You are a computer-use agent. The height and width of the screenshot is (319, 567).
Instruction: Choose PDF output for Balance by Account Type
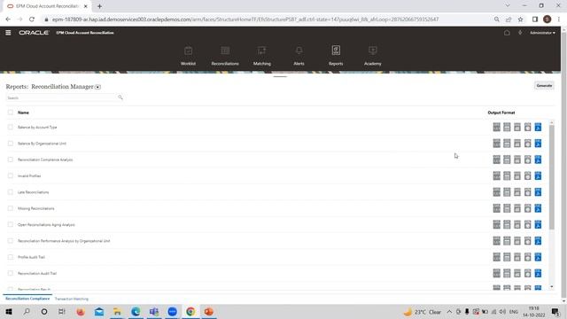tap(538, 127)
